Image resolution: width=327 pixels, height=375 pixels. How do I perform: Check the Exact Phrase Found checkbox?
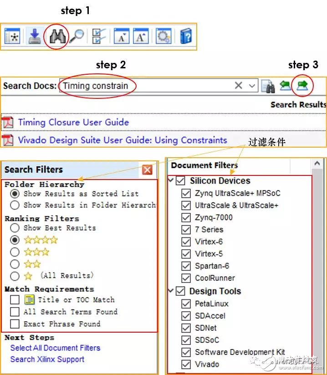click(x=15, y=324)
